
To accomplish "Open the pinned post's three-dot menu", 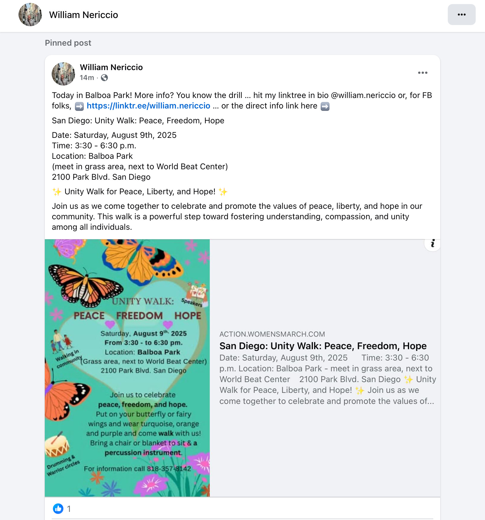I will click(x=422, y=73).
